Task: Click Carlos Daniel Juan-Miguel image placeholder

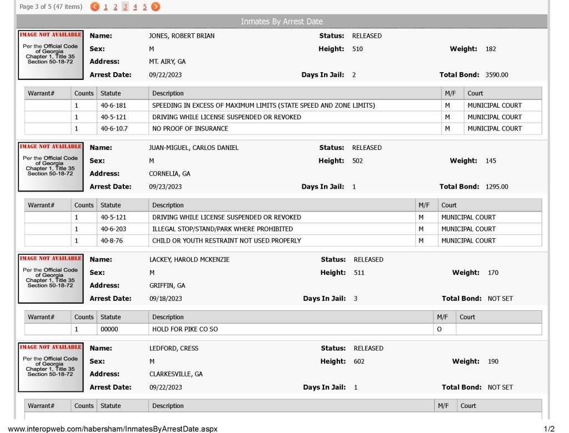Action: [51, 167]
